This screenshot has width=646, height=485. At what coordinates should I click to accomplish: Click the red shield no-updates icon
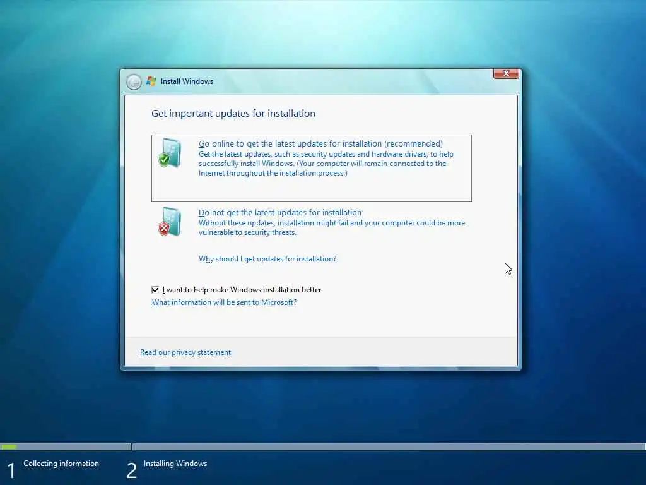point(170,222)
